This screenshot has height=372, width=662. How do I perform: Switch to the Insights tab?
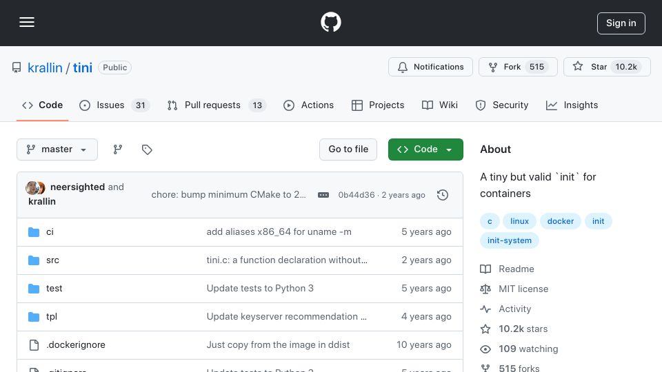click(572, 105)
